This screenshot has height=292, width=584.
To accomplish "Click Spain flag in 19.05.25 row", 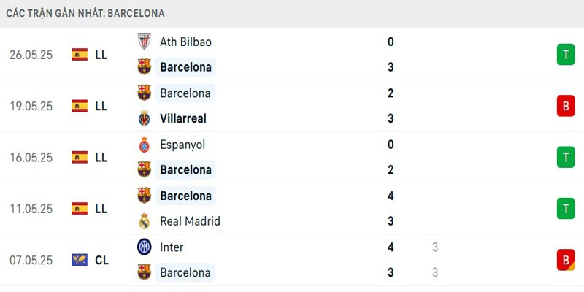I will (80, 106).
